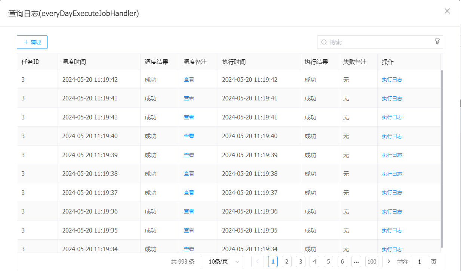Click the page jump number input
461x271 pixels.
coord(419,262)
